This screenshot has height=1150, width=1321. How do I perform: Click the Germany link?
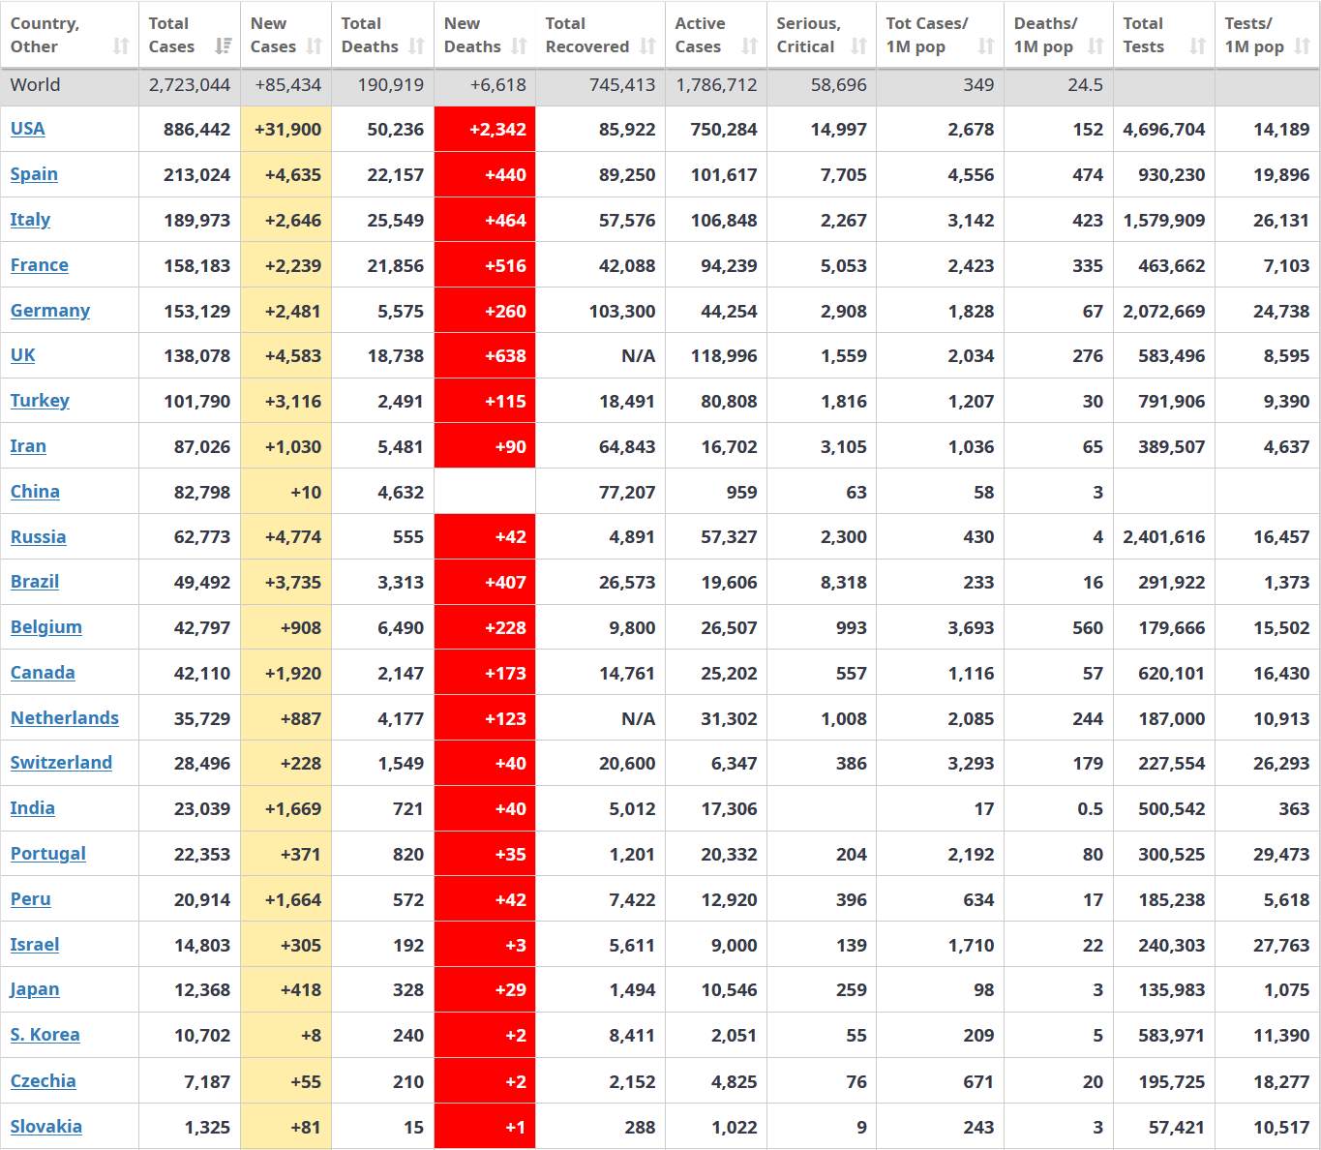[50, 311]
